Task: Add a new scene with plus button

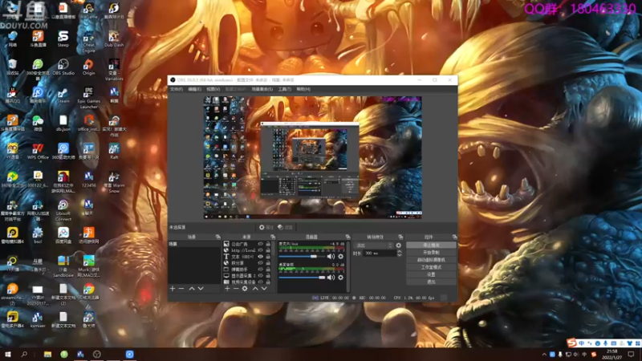Action: tap(173, 289)
